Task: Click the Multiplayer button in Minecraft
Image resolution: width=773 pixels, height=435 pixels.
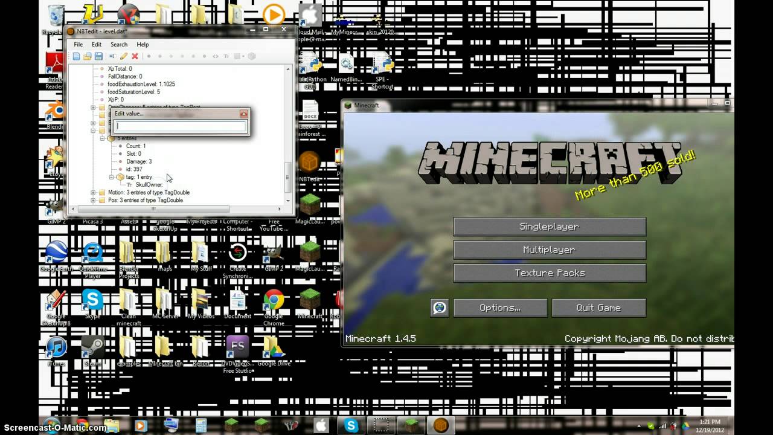Action: [550, 250]
